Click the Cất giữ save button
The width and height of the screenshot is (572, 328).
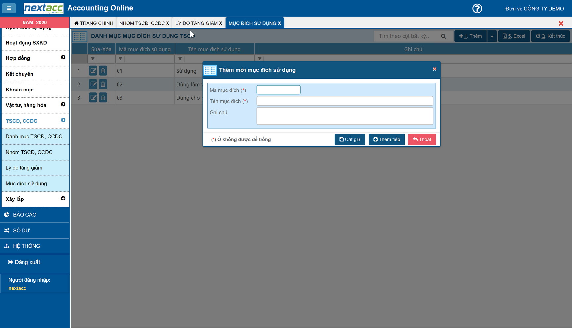click(x=350, y=139)
